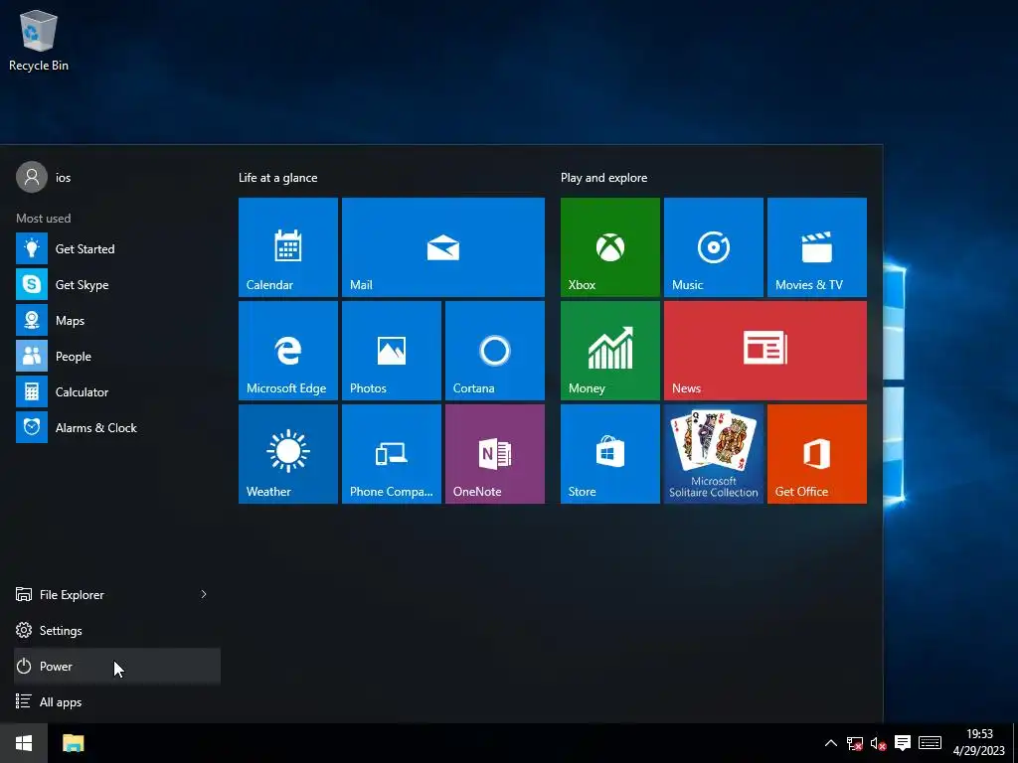This screenshot has width=1018, height=763.
Task: Open the Action Center notifications icon
Action: click(x=903, y=743)
